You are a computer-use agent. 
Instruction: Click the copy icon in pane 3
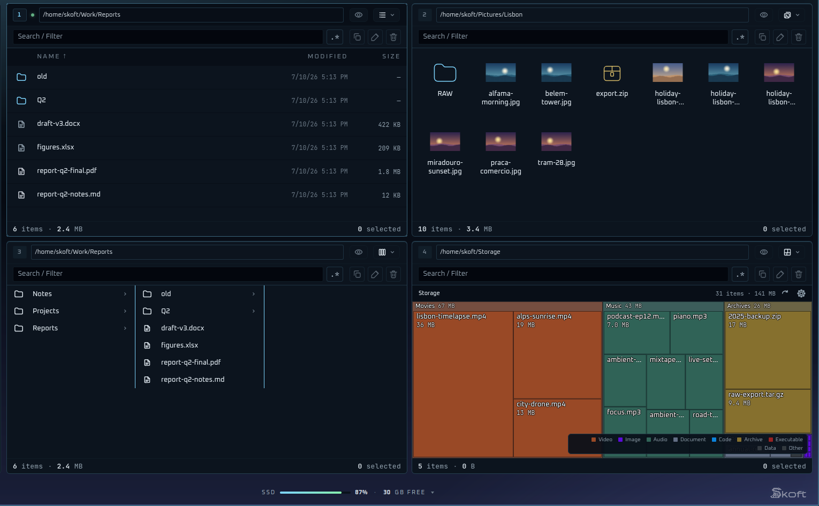click(x=357, y=274)
